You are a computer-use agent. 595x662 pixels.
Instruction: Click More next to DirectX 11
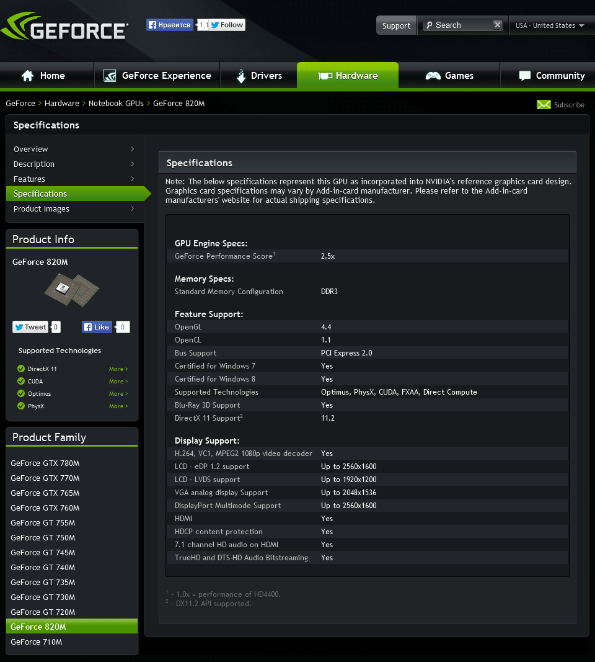click(118, 369)
